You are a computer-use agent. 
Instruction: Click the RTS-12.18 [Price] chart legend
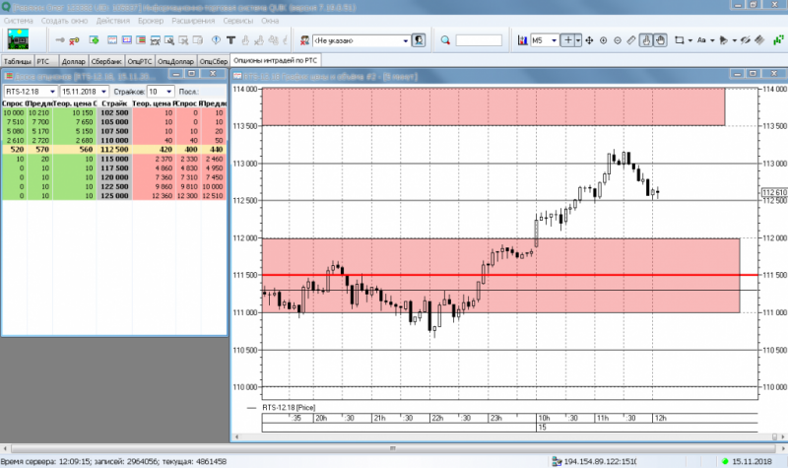[x=289, y=407]
